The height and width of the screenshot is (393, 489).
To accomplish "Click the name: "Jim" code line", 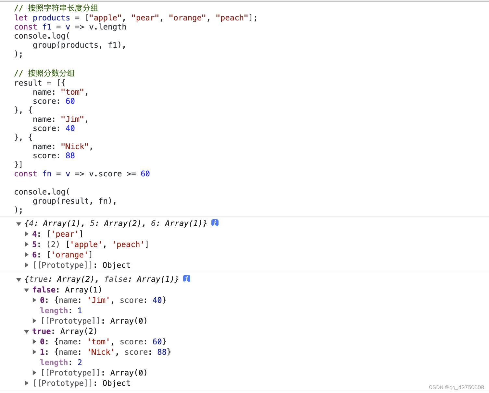I will click(61, 119).
